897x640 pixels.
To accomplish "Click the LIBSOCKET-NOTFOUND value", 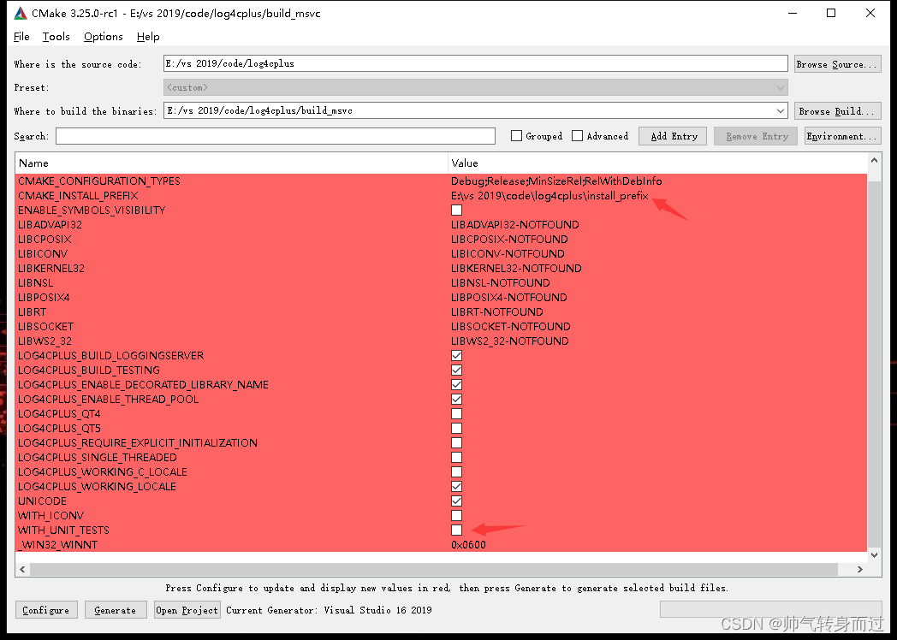I will [x=510, y=327].
